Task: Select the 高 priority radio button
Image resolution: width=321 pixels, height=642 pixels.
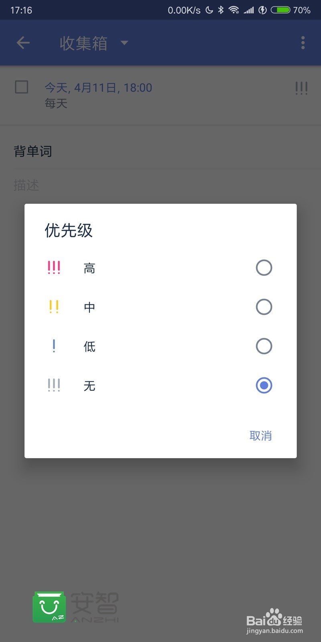Action: coord(264,268)
